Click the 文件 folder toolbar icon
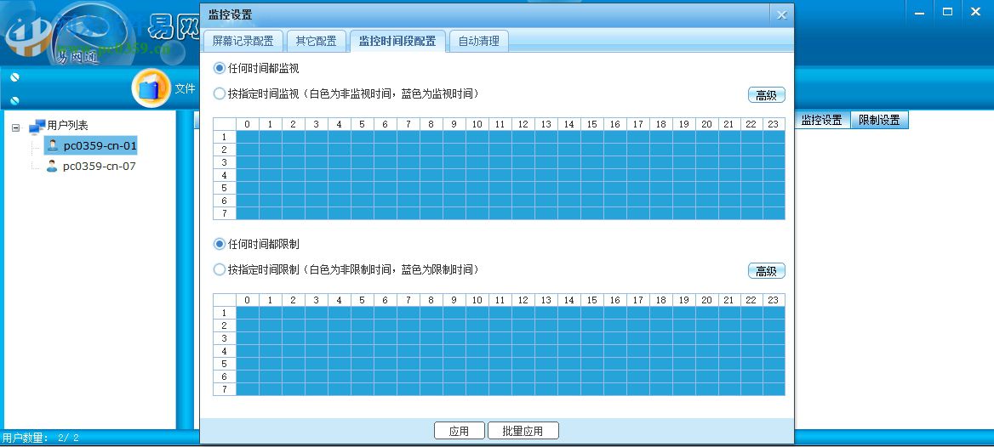This screenshot has width=994, height=447. (151, 88)
